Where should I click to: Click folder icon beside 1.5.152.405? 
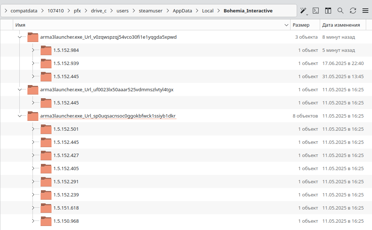click(46, 169)
